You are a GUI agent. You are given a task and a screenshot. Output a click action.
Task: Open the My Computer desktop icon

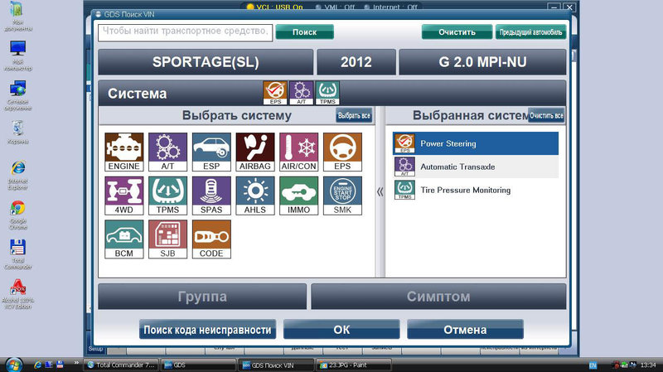coord(17,56)
